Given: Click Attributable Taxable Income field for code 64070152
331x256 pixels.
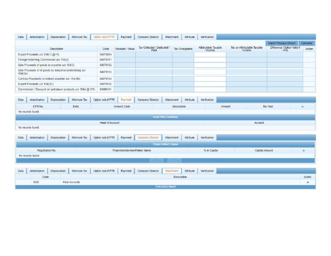Looking at the screenshot, I should pos(210,65).
